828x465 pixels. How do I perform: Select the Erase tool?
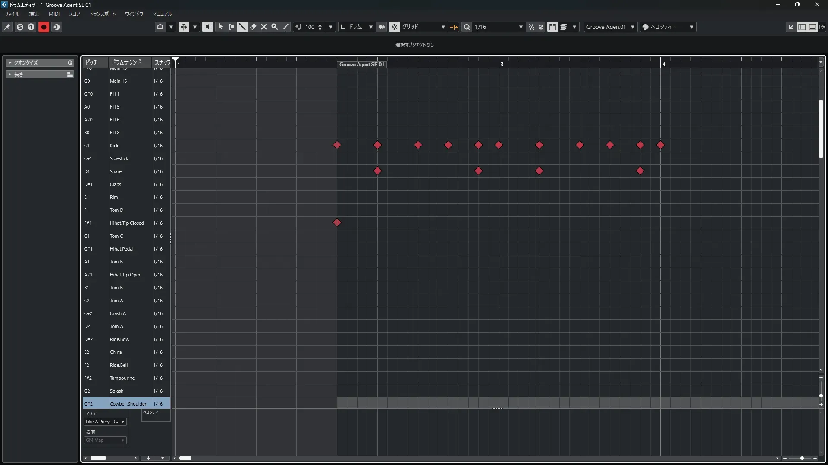(253, 27)
